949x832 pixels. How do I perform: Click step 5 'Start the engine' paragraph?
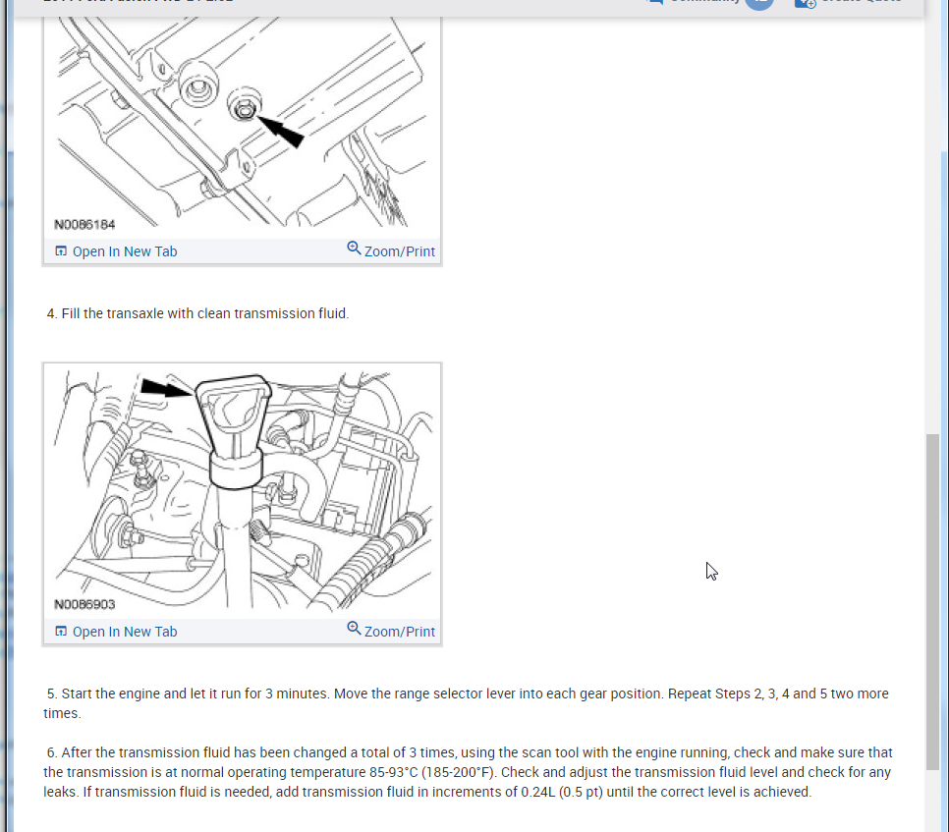coord(466,703)
